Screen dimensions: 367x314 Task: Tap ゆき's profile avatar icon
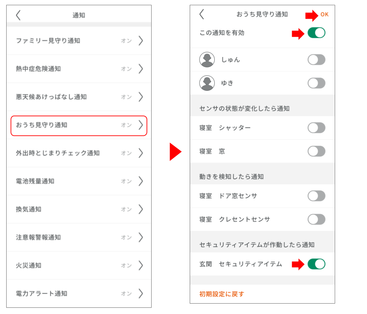coord(206,83)
